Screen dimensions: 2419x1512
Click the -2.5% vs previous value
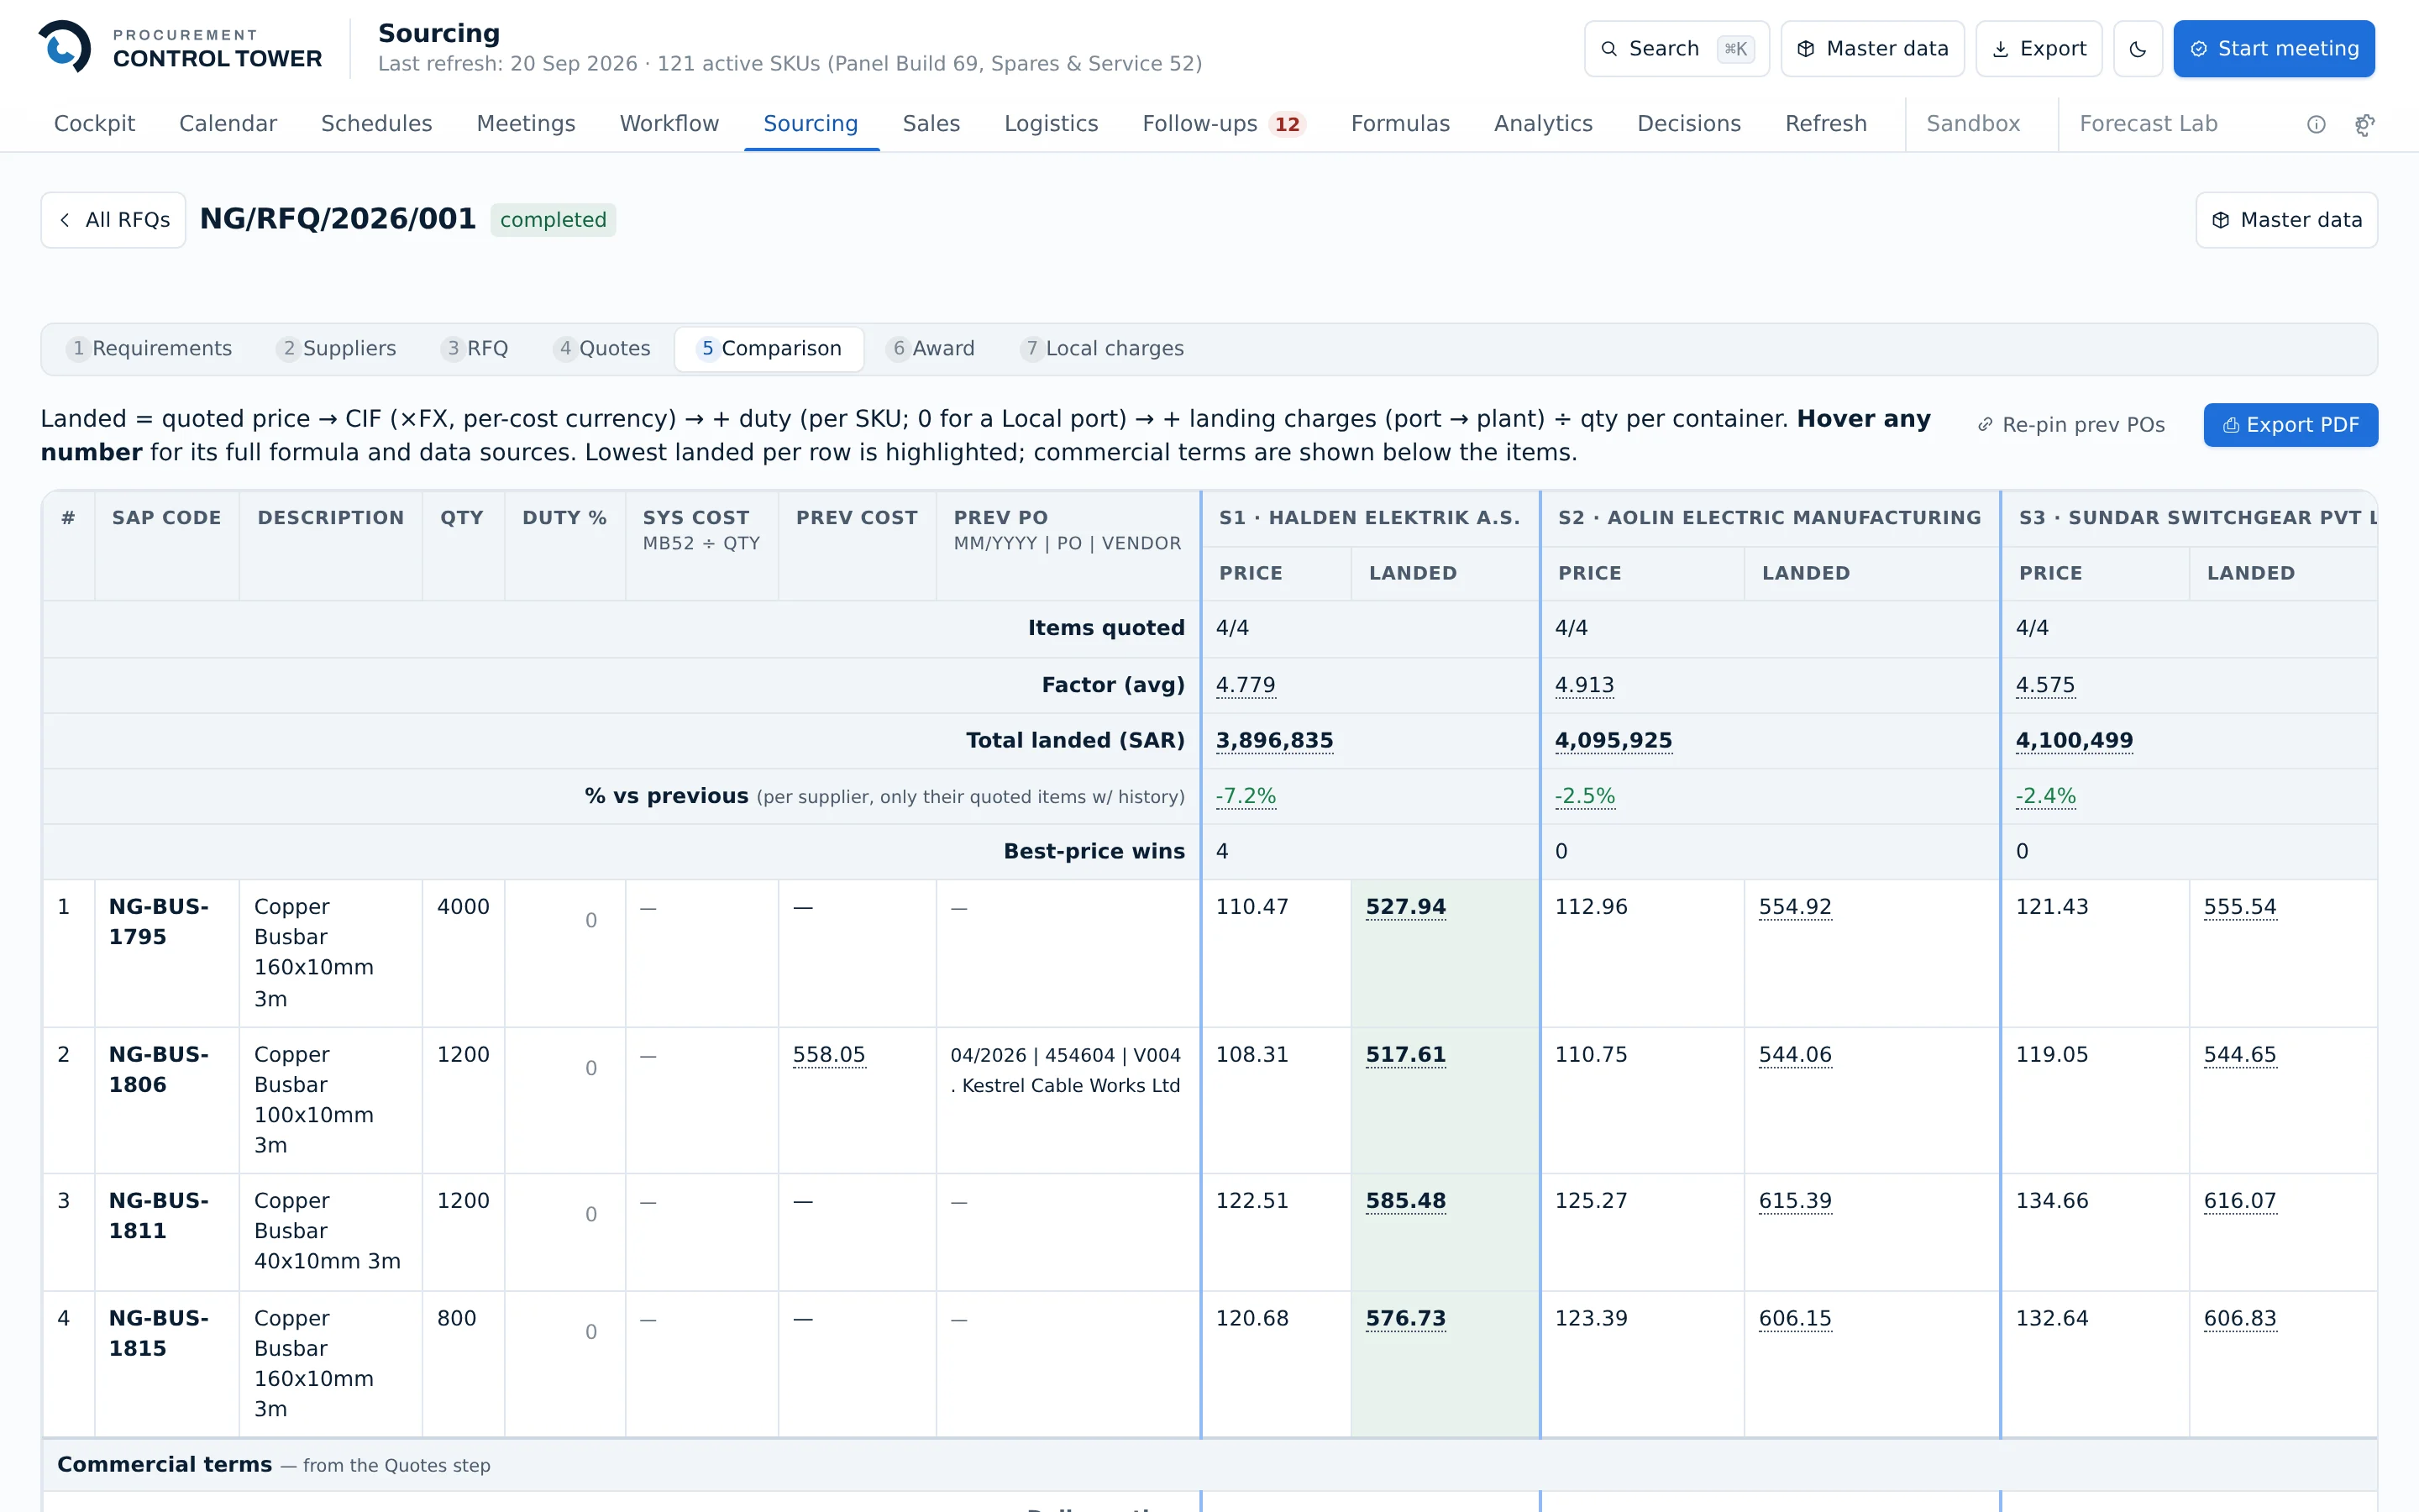coord(1584,796)
